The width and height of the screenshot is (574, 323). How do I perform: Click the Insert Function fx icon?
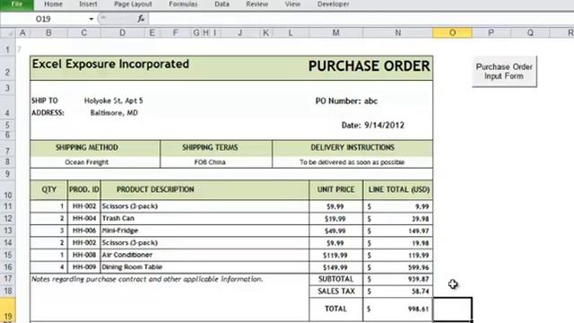141,19
